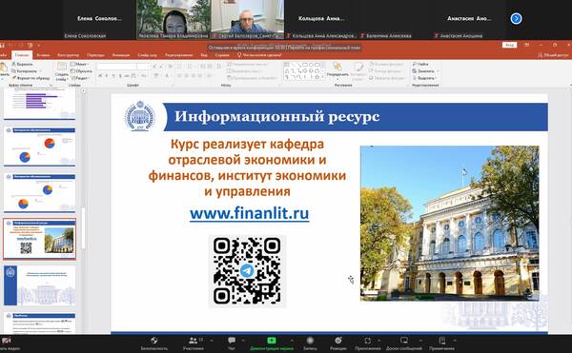
Task: Click Вырезать (Cut) in ribbon
Action: 22,64
